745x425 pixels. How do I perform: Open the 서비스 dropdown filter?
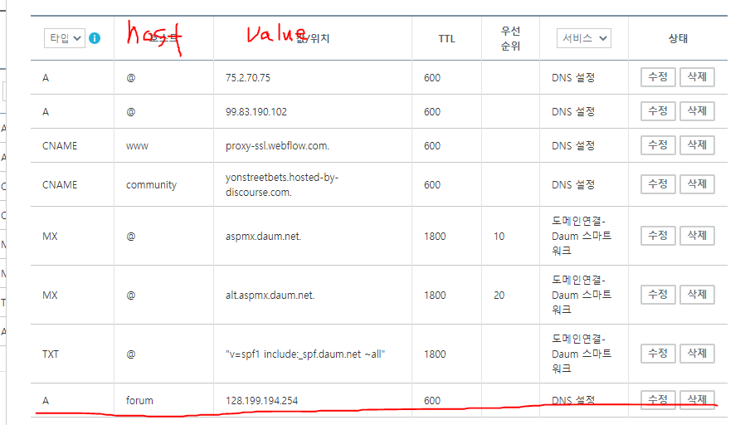[x=583, y=38]
